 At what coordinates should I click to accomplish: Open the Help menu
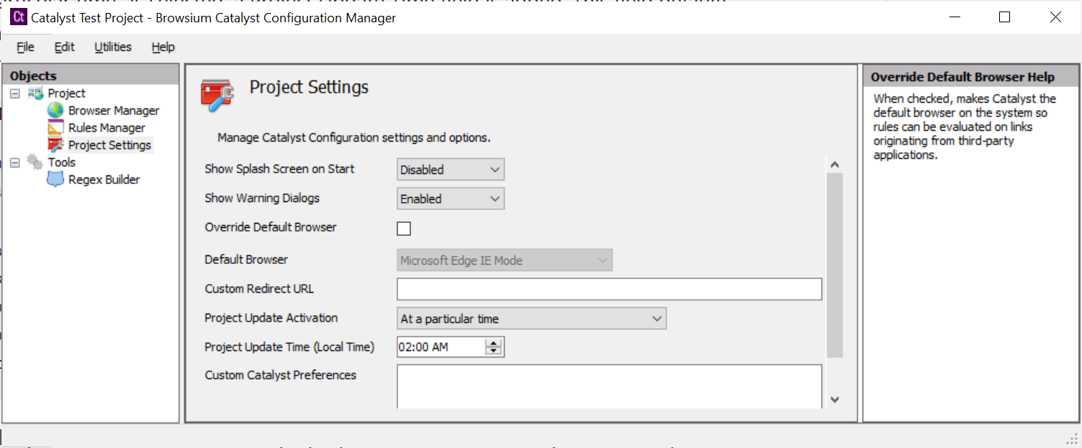pyautogui.click(x=163, y=47)
